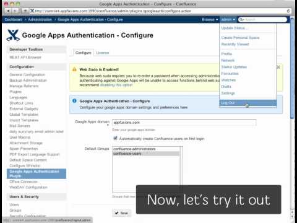The height and width of the screenshot is (223, 297).
Task: Open Spam Prevention sidebar item
Action: point(24,149)
